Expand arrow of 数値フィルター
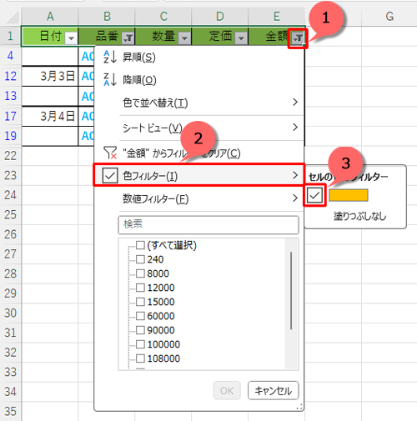This screenshot has width=417, height=421. [295, 198]
